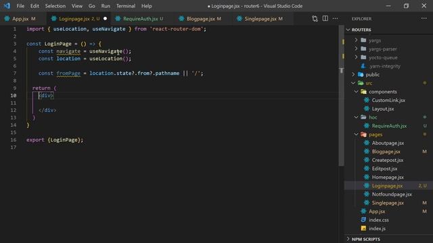Expand the public folder
This screenshot has height=243, width=433.
[388, 75]
